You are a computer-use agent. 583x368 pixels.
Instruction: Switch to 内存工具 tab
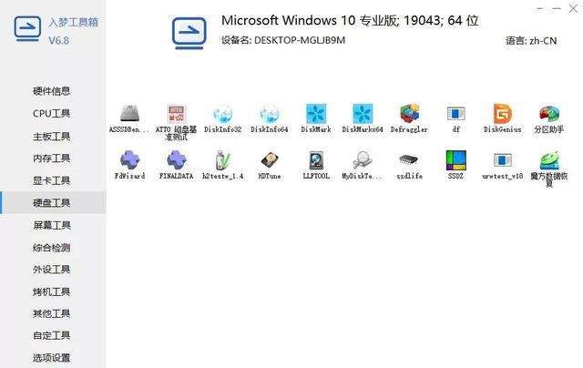pyautogui.click(x=51, y=158)
